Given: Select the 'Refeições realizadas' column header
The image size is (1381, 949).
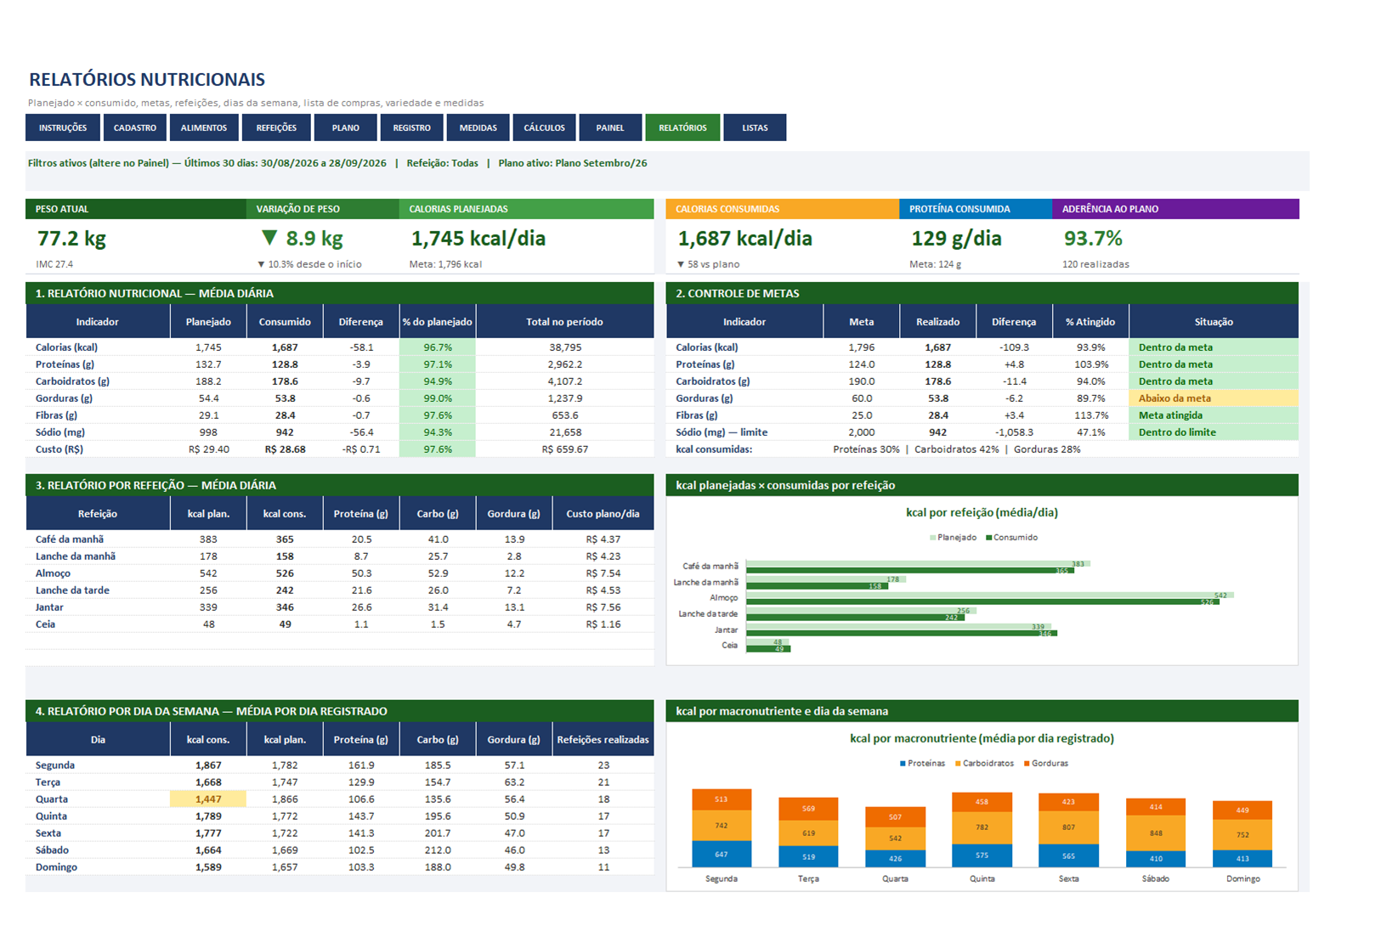Looking at the screenshot, I should coord(603,740).
